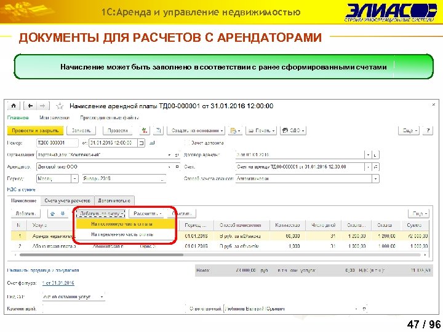Open the Организация record via open button
The width and height of the screenshot is (443, 332).
point(177,155)
